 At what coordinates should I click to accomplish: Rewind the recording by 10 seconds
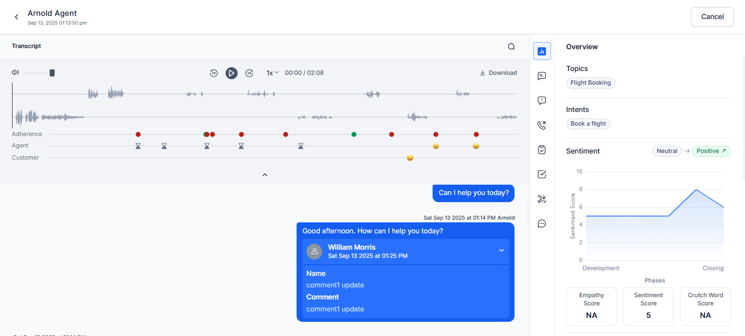tap(214, 73)
